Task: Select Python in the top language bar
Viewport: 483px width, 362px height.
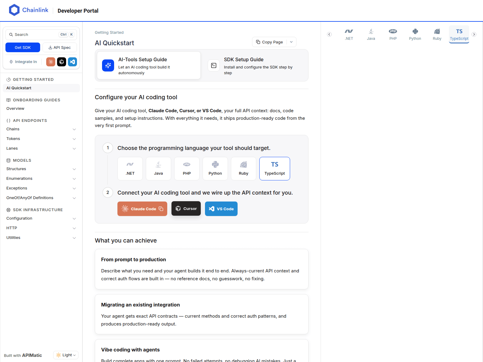Action: [x=415, y=34]
